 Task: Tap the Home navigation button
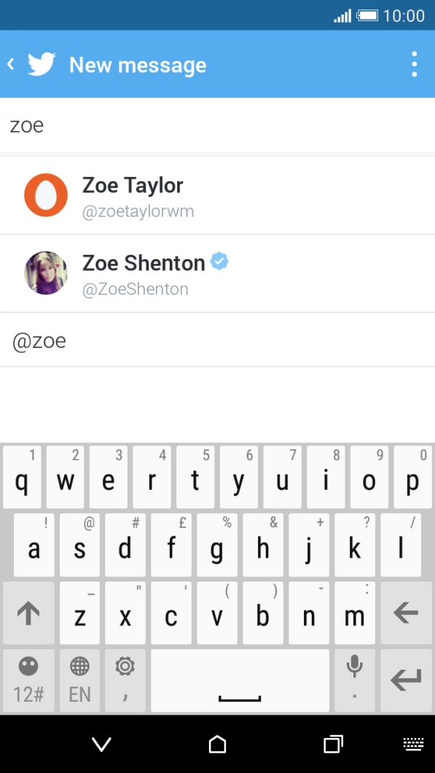(217, 744)
